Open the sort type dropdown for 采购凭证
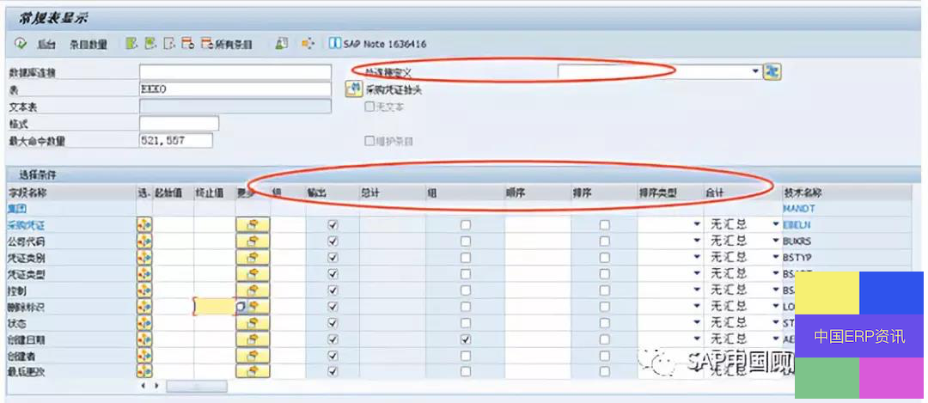928x403 pixels. click(x=697, y=225)
